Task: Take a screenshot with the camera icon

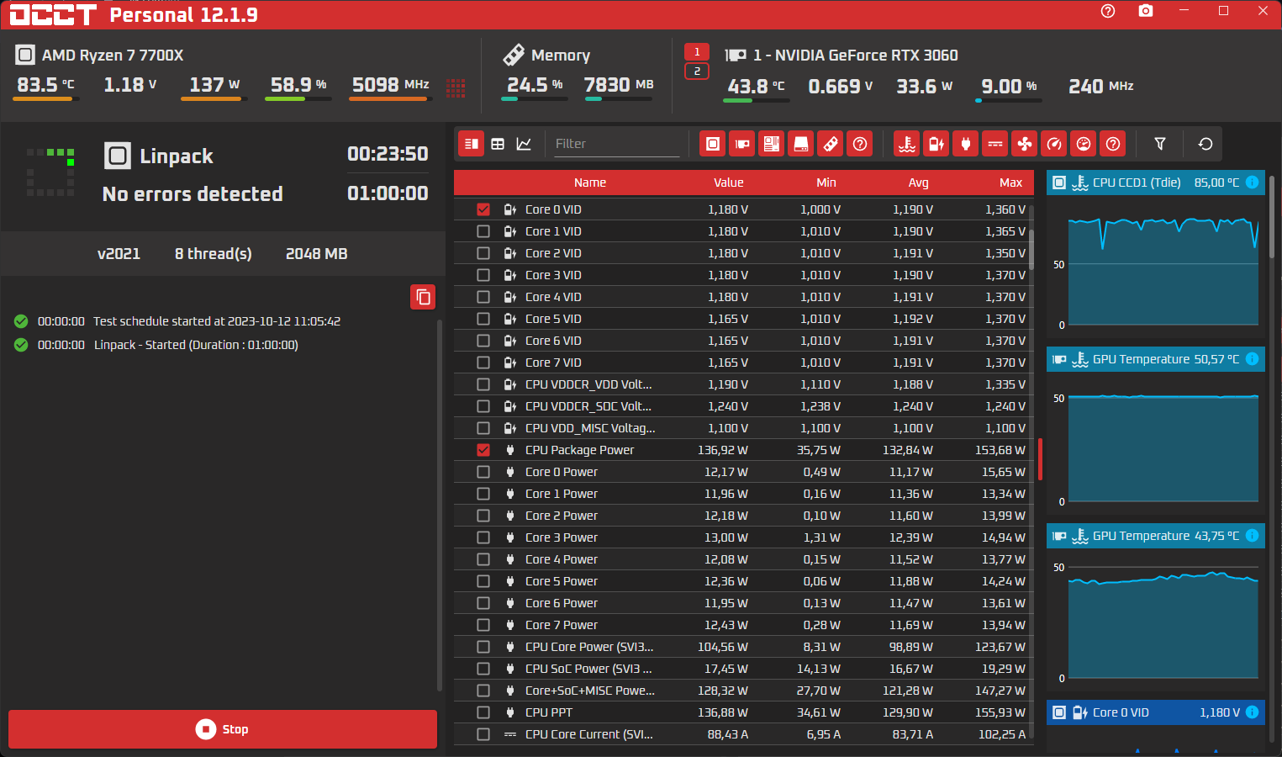Action: click(1146, 11)
